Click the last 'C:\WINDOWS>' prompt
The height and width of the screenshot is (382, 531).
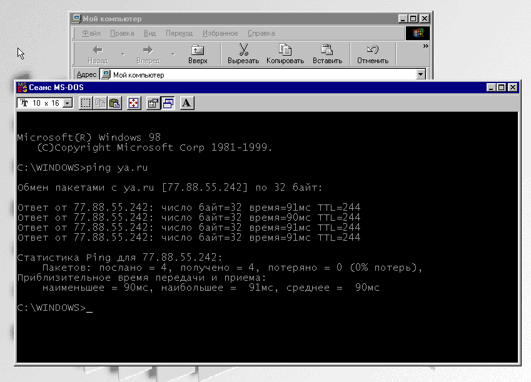coord(51,308)
